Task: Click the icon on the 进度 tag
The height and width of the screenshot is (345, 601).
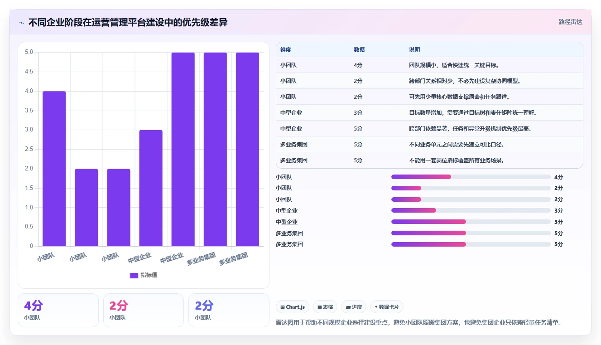Action: [x=348, y=307]
